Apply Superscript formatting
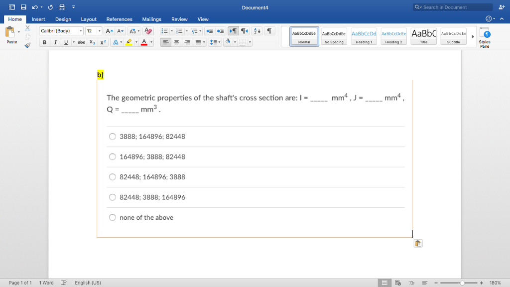The width and height of the screenshot is (510, 287). (103, 42)
